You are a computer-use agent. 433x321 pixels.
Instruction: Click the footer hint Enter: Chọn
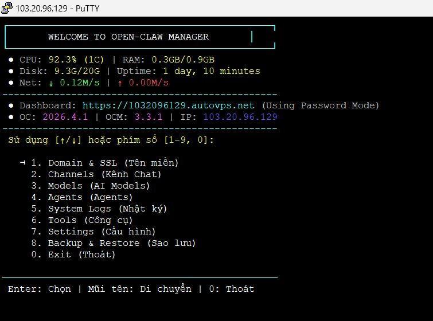(x=40, y=289)
